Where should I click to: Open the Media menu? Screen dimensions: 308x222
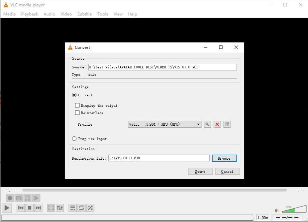pos(9,14)
